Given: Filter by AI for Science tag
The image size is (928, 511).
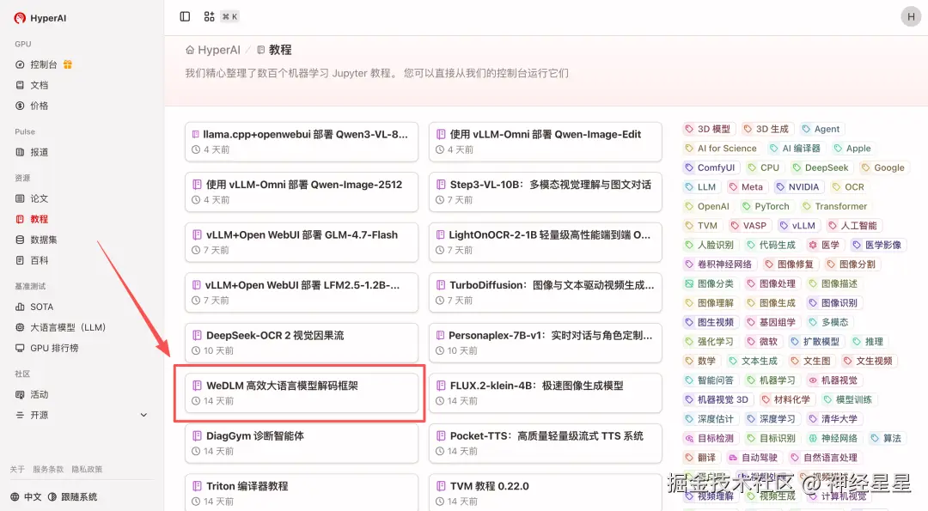Looking at the screenshot, I should pyautogui.click(x=721, y=149).
